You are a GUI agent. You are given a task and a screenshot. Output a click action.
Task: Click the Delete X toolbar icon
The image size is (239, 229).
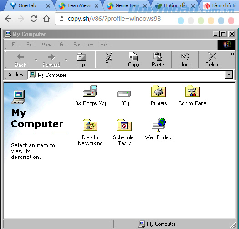213,56
